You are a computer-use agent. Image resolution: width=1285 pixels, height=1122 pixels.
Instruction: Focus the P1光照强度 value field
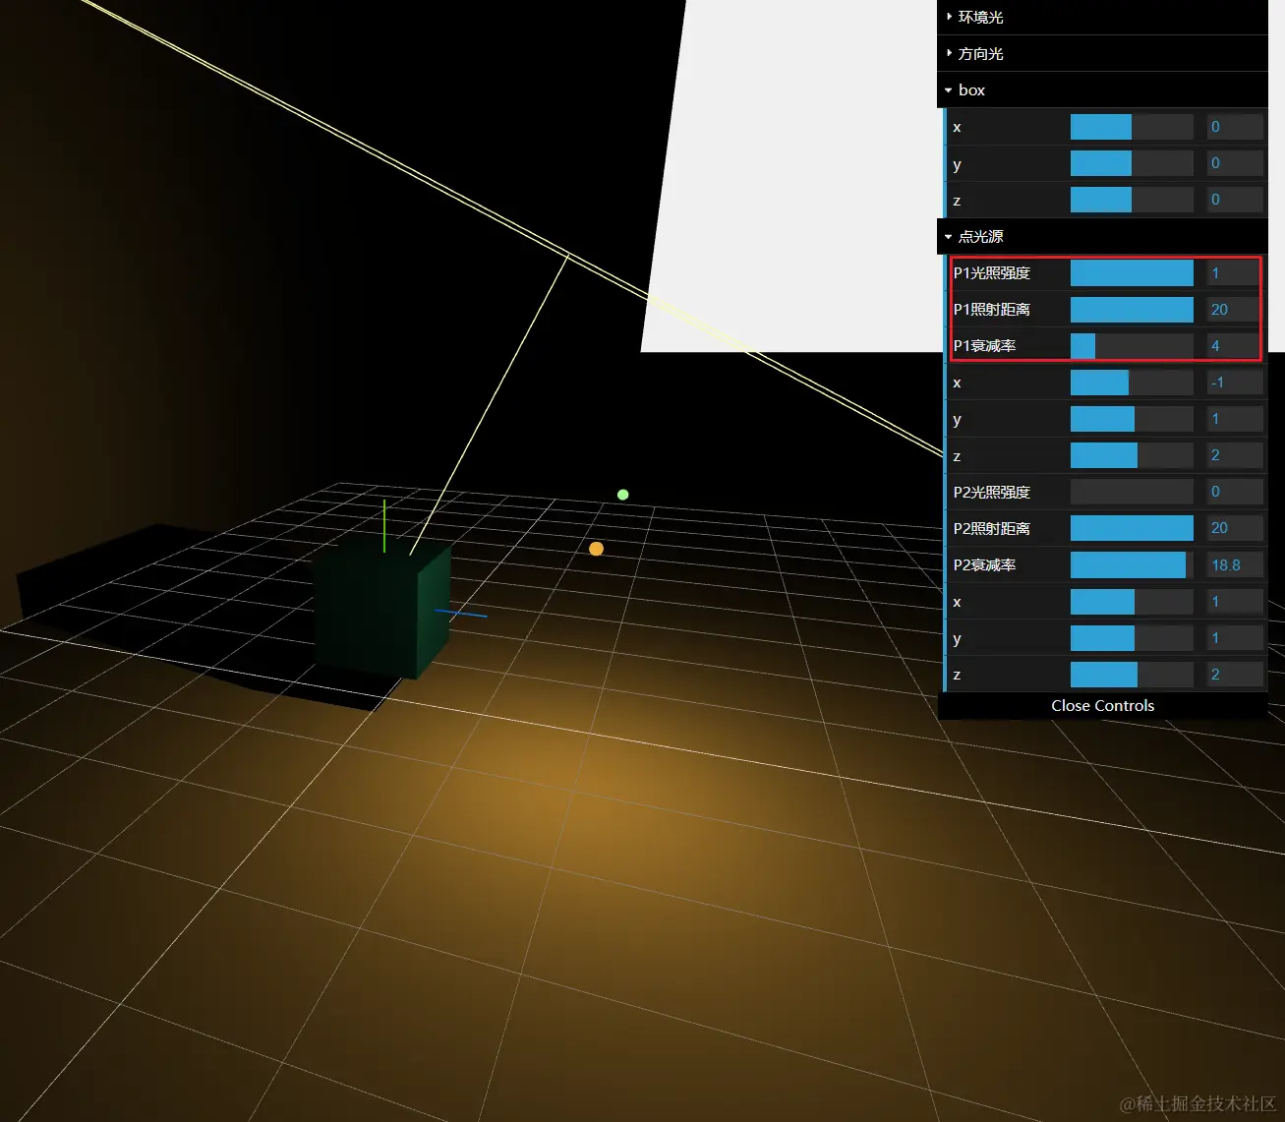coord(1233,272)
